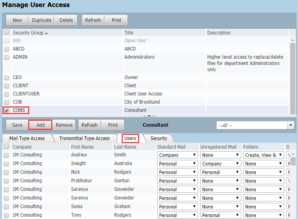Uncheck the CONS security group checkbox
298x219 pixels.
[7, 111]
